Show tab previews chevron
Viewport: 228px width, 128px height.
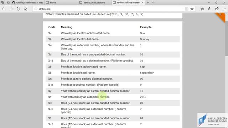pos(153,2)
